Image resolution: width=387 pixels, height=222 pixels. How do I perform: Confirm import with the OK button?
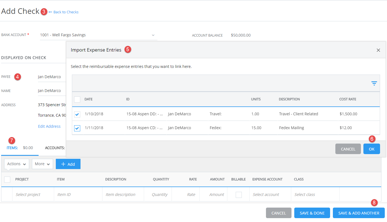[x=371, y=149]
